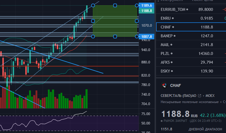Click the ДНЕВНОЙ ДИАПАЗОН label
Viewport: 226px width, 133px height.
click(x=205, y=129)
